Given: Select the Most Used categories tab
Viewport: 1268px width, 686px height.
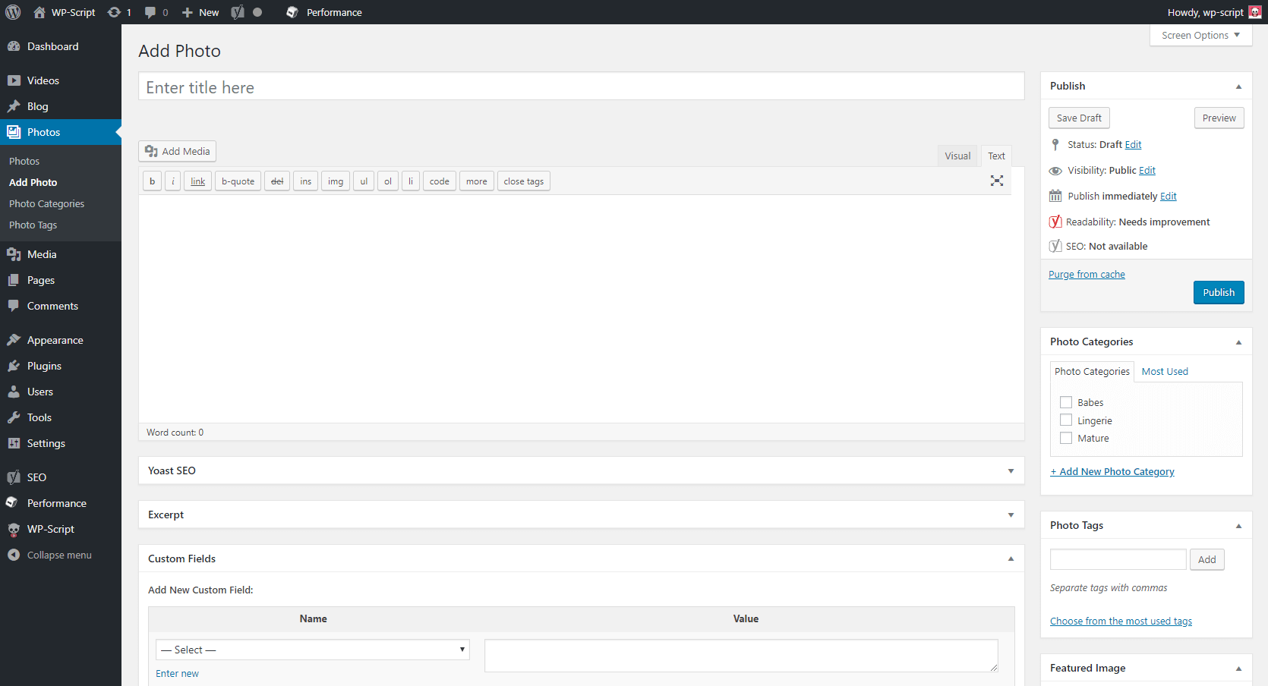Looking at the screenshot, I should [x=1165, y=371].
